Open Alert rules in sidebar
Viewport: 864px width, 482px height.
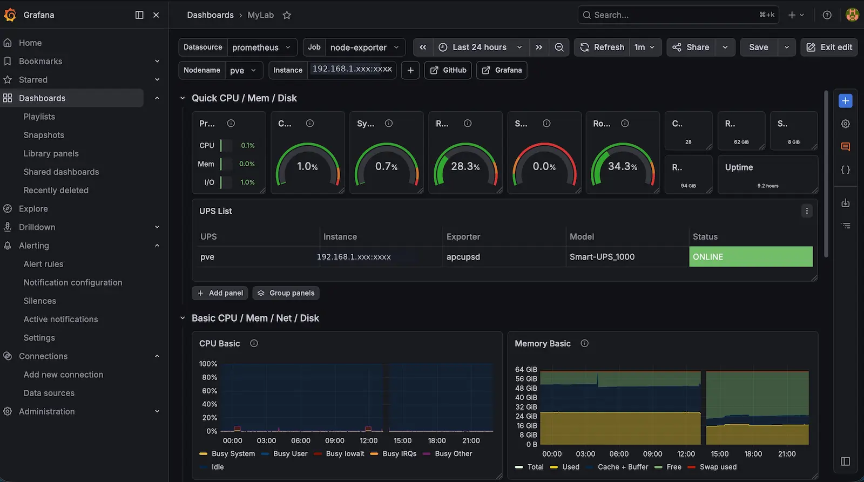point(43,264)
